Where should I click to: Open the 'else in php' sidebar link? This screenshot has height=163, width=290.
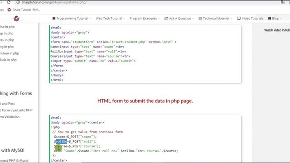coord(7,27)
